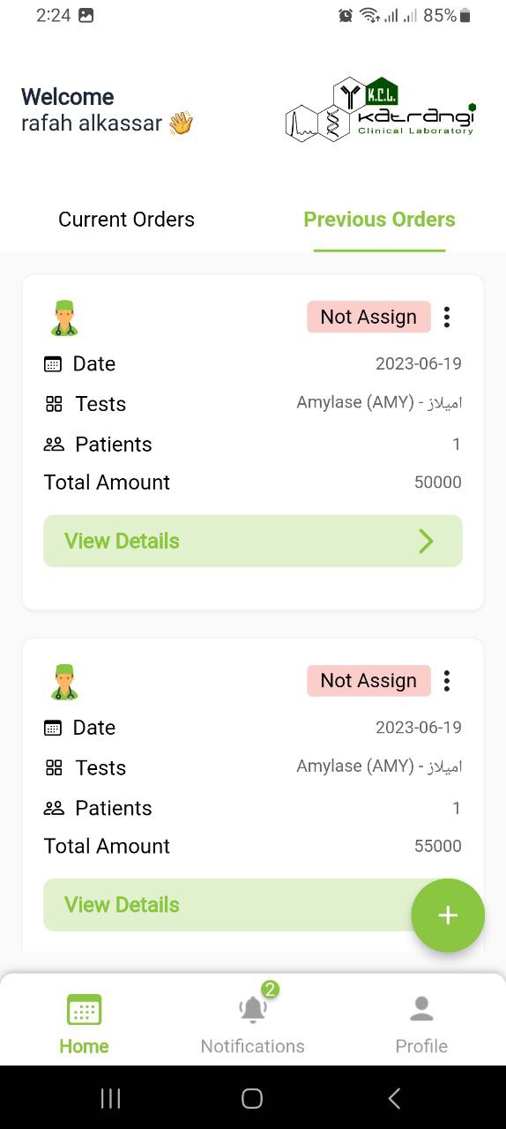This screenshot has height=1129, width=506.
Task: Tap the Not Assign badge on second order
Action: 368,680
